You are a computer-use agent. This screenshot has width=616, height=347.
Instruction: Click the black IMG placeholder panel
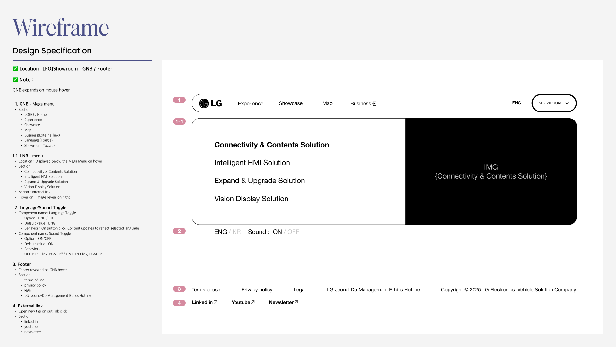coord(491,172)
